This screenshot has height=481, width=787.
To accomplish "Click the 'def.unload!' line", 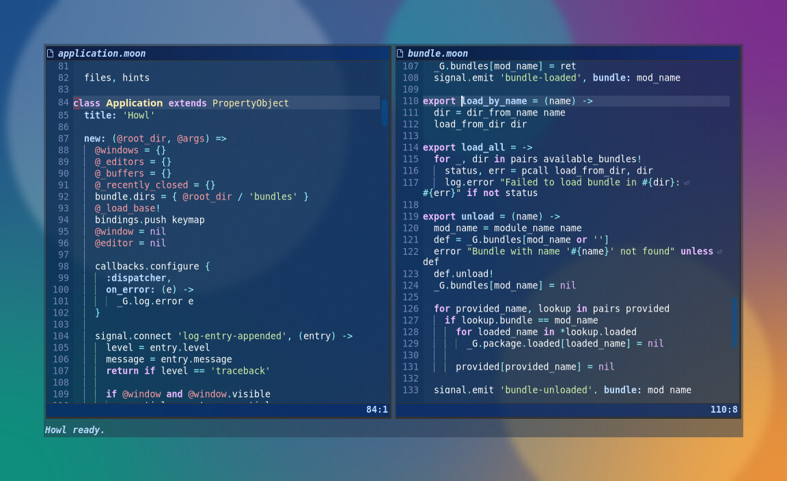I will tap(464, 274).
